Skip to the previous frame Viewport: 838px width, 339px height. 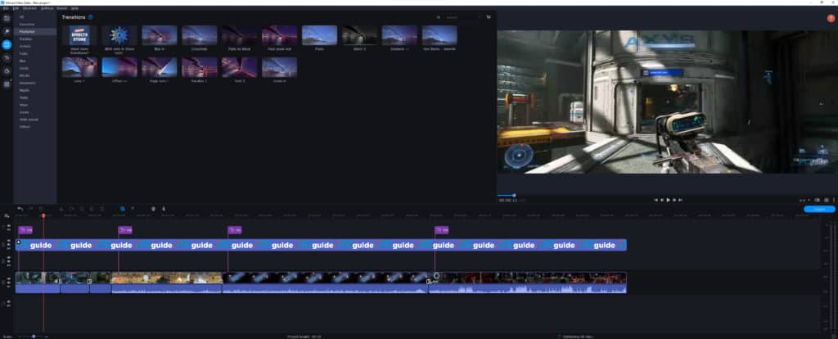point(661,200)
